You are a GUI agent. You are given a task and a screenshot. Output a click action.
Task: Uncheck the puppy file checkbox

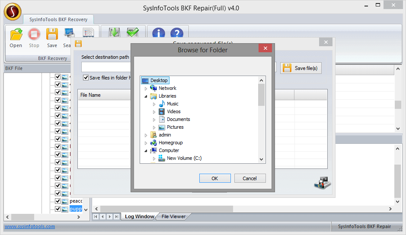(58, 209)
